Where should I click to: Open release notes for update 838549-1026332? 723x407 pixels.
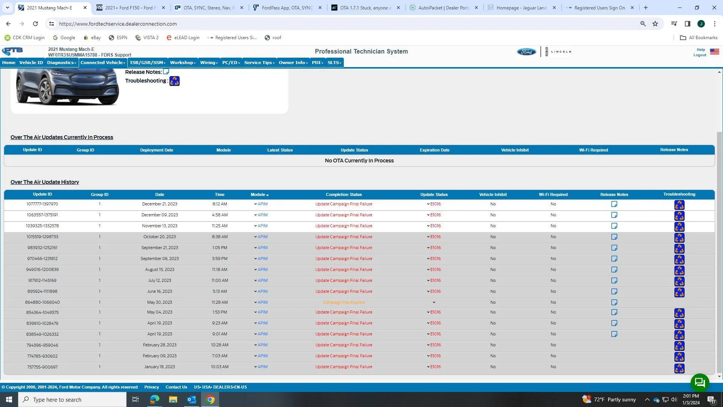pyautogui.click(x=614, y=334)
